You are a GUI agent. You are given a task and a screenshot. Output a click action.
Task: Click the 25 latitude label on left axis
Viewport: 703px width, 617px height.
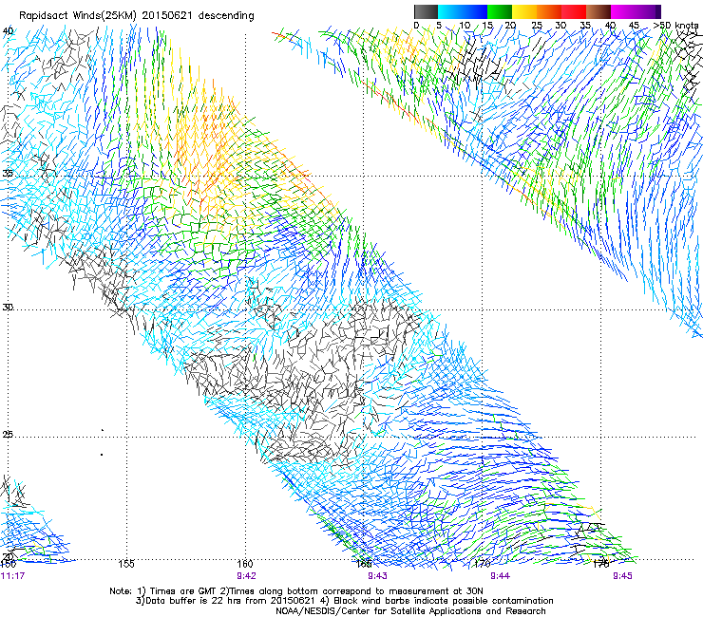(x=8, y=435)
